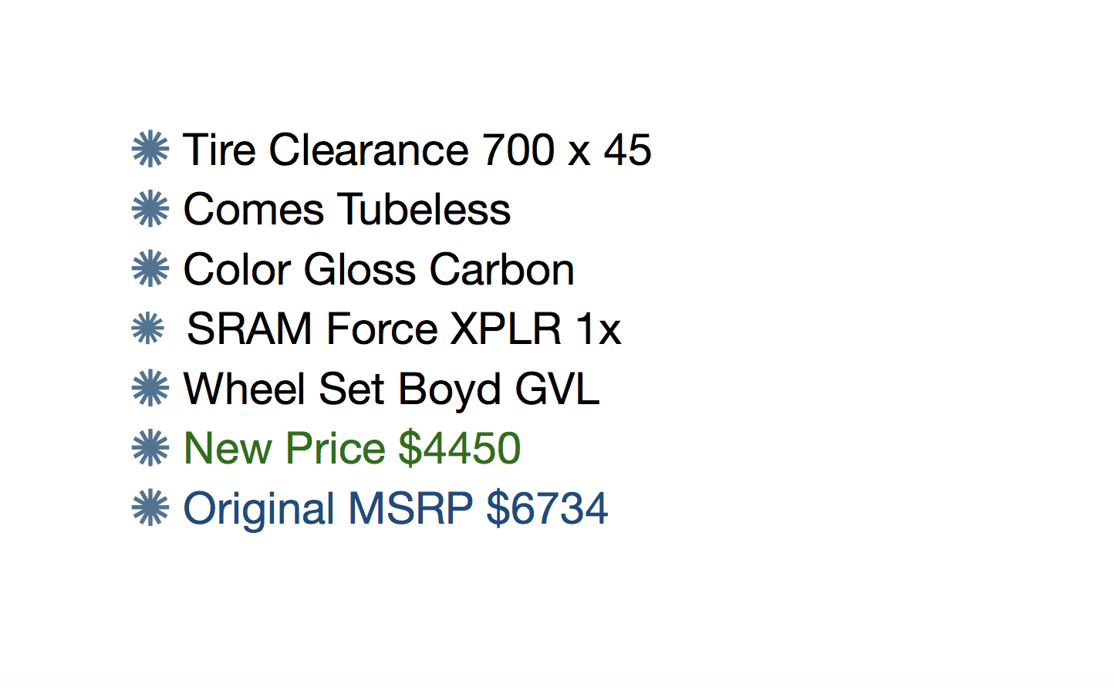Image resolution: width=1114 pixels, height=688 pixels.
Task: Select the bullet beside SRAM Force XPLR
Action: (148, 329)
